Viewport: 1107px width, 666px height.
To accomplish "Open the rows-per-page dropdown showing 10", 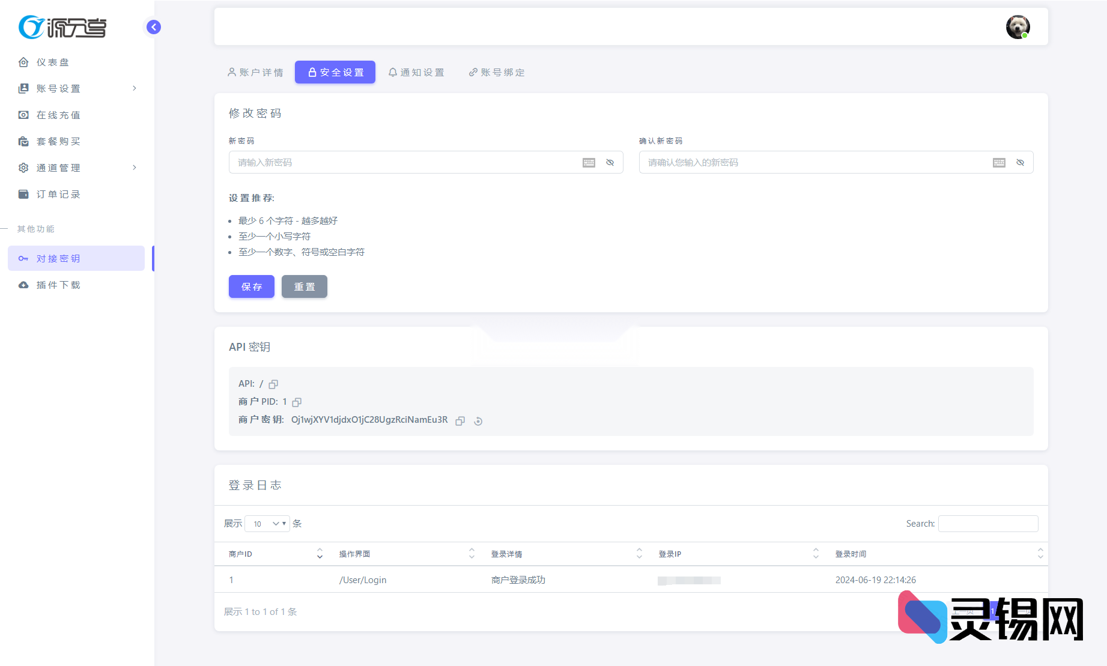I will 267,523.
